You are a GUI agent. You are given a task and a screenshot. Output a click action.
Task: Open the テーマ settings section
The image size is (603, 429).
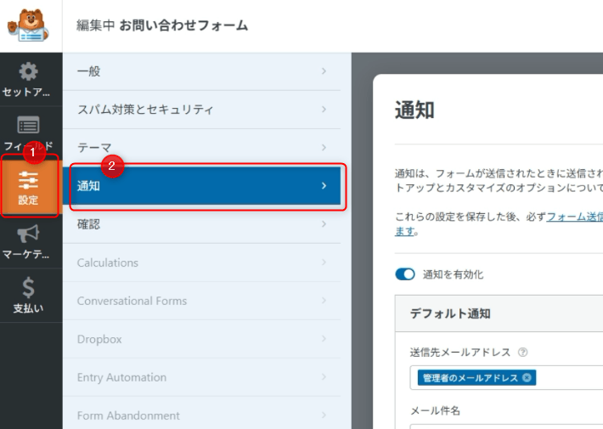point(202,147)
